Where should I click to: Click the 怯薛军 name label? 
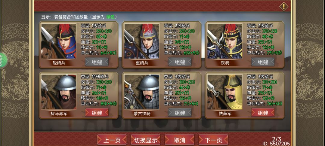(225, 114)
